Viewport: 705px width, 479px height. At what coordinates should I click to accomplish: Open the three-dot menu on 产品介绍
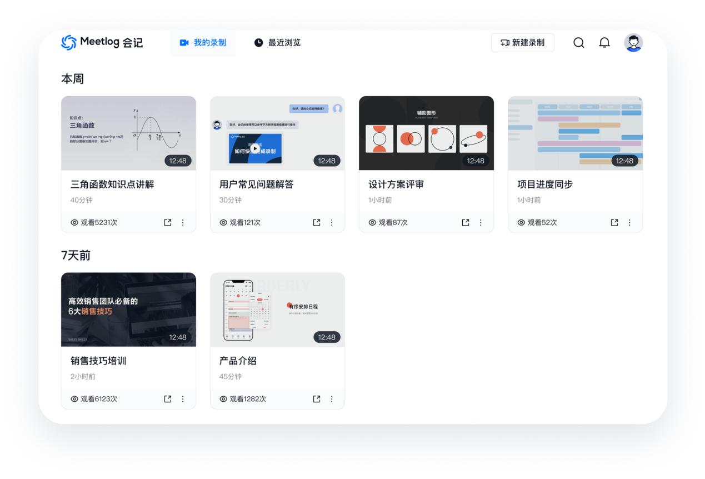(x=332, y=398)
